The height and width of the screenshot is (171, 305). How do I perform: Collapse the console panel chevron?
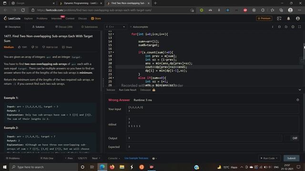(x=300, y=90)
